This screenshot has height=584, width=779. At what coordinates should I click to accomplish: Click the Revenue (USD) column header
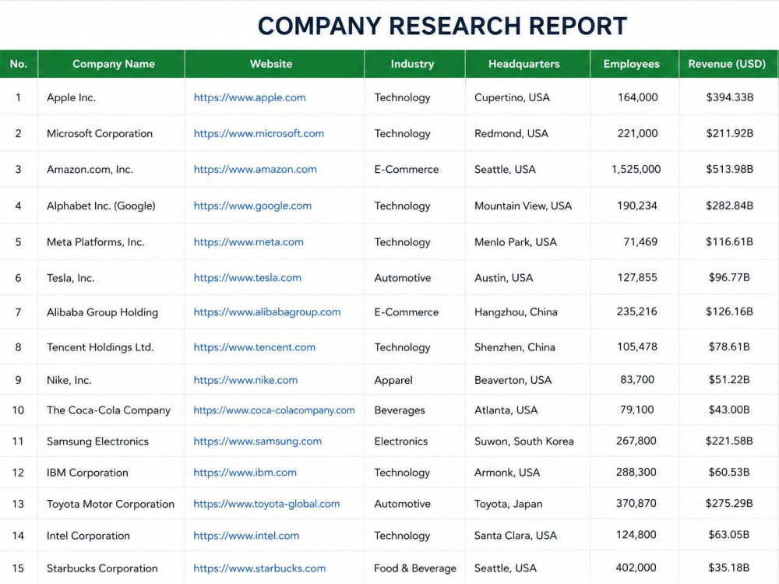(x=728, y=64)
